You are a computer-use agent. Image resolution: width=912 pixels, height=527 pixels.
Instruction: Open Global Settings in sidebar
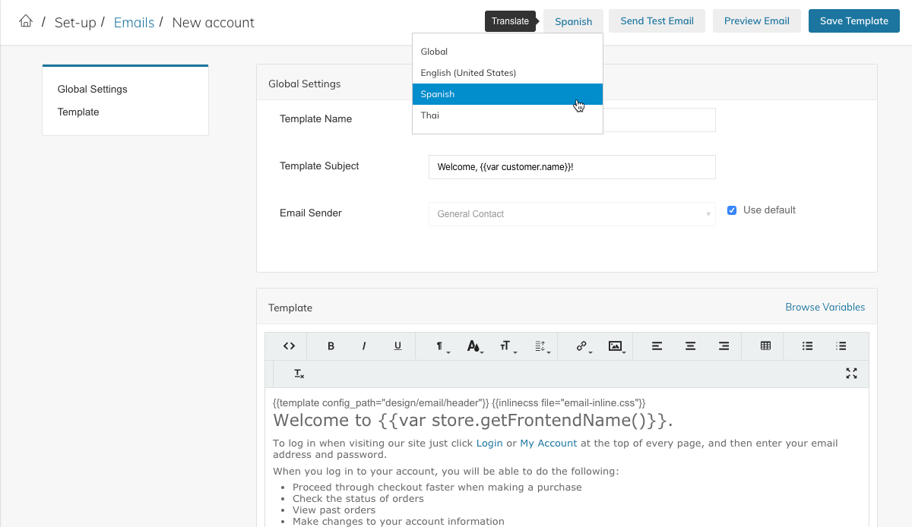click(93, 89)
